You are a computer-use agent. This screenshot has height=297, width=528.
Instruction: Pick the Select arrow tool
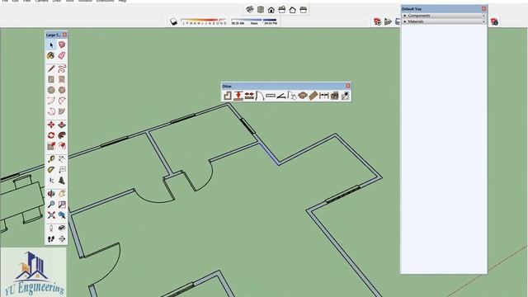51,45
